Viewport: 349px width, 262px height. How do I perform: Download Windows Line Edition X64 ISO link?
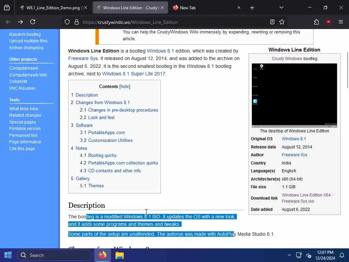[307, 198]
